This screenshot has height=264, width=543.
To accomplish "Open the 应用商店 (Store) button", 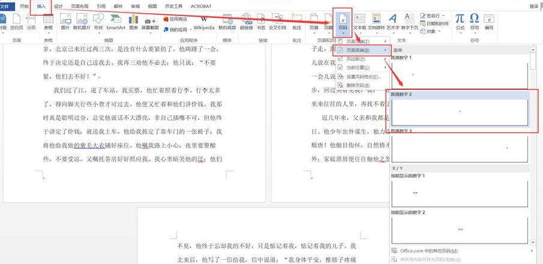I will (175, 19).
